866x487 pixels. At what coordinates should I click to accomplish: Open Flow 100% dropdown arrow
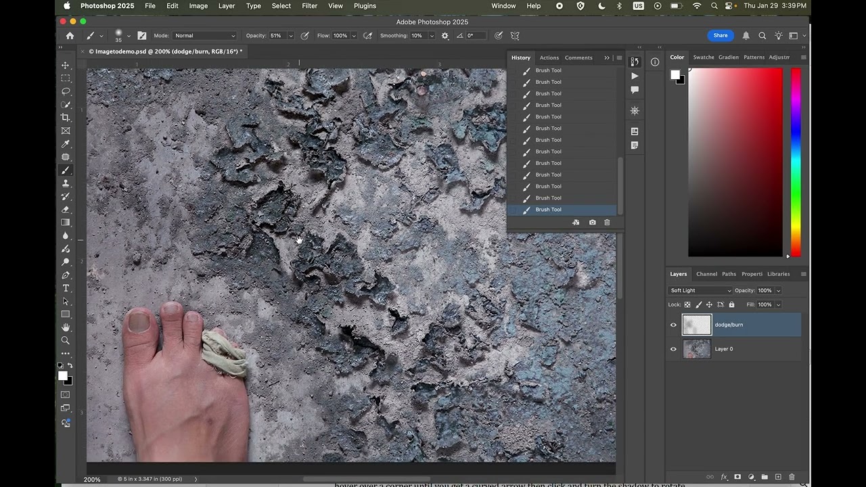coord(353,36)
